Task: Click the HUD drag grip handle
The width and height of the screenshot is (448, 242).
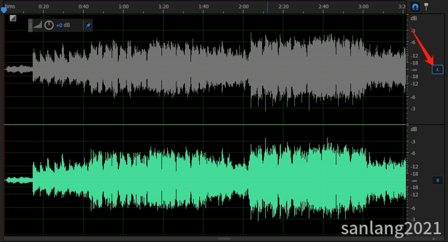Action: (x=31, y=25)
